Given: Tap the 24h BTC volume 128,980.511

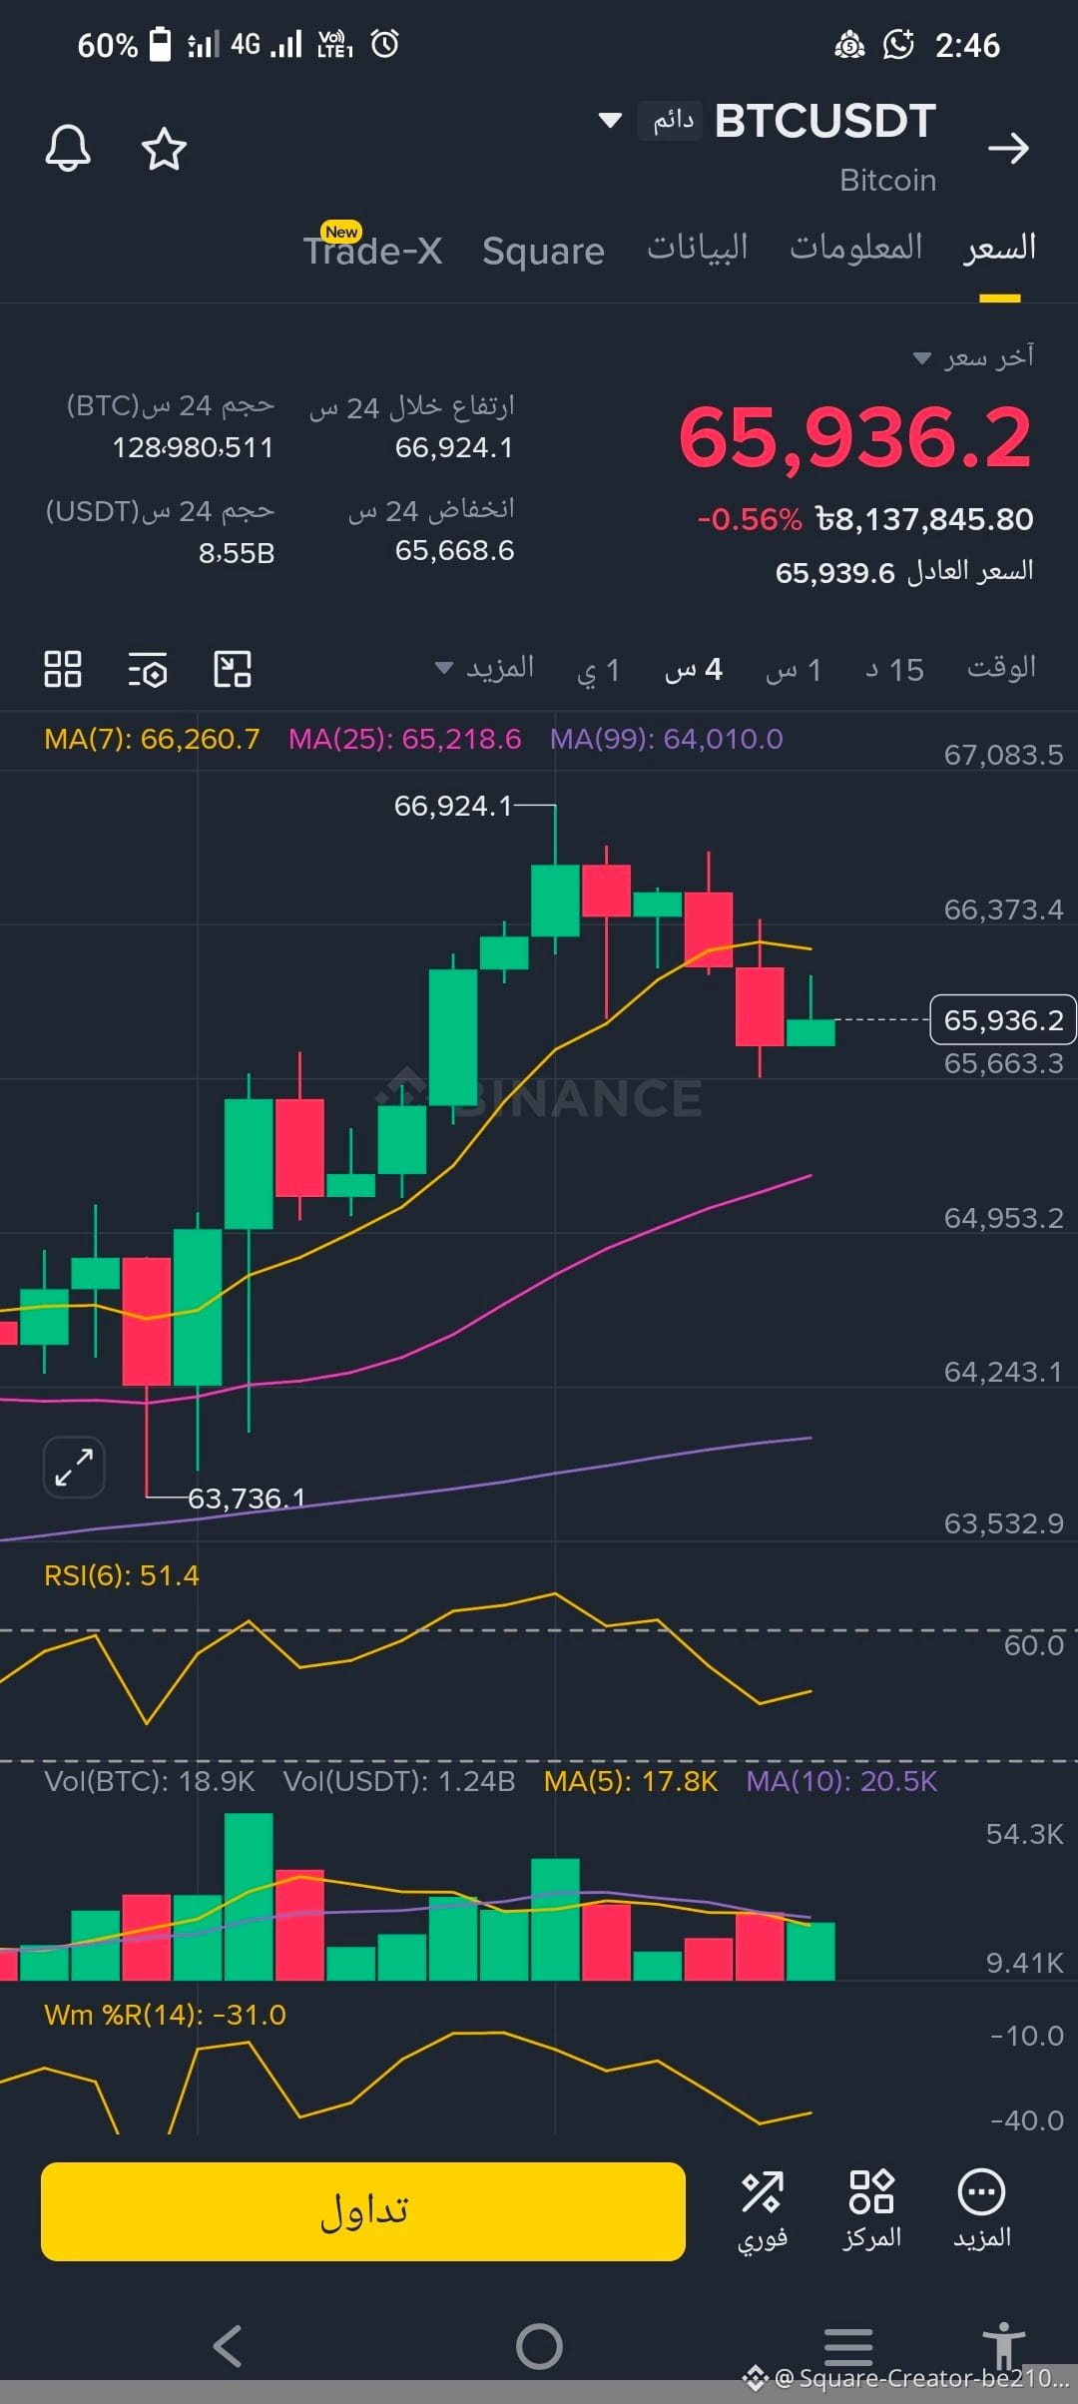Looking at the screenshot, I should [194, 447].
